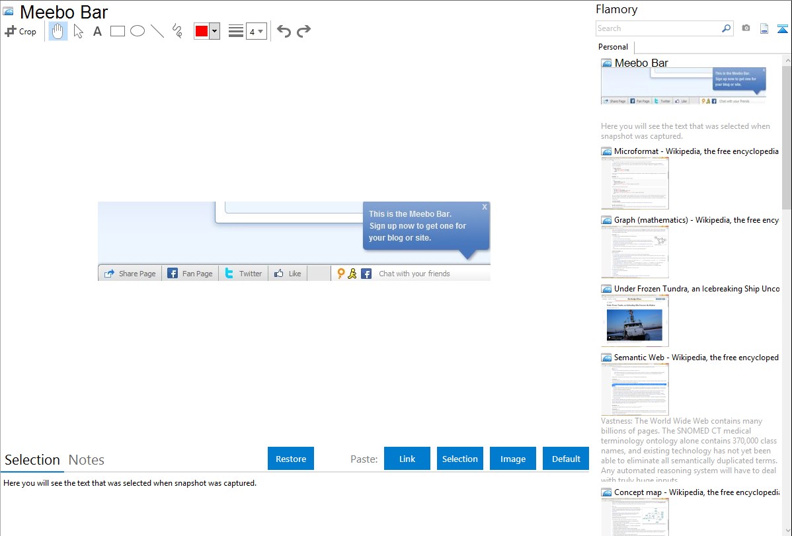Click the Flamory search field
The width and height of the screenshot is (792, 536).
[x=658, y=28]
